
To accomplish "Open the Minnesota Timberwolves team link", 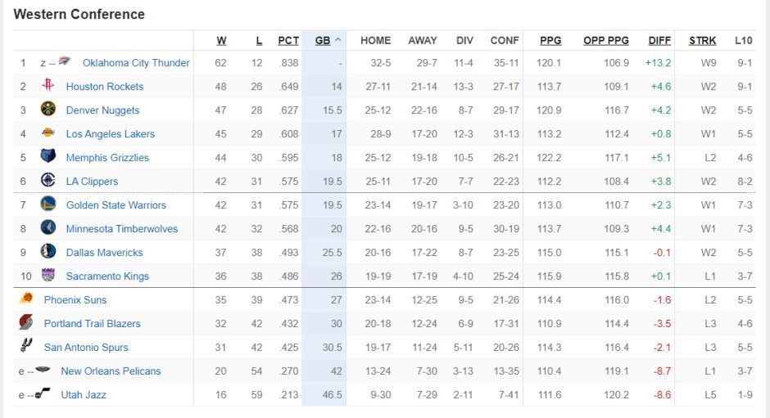I will pos(122,228).
